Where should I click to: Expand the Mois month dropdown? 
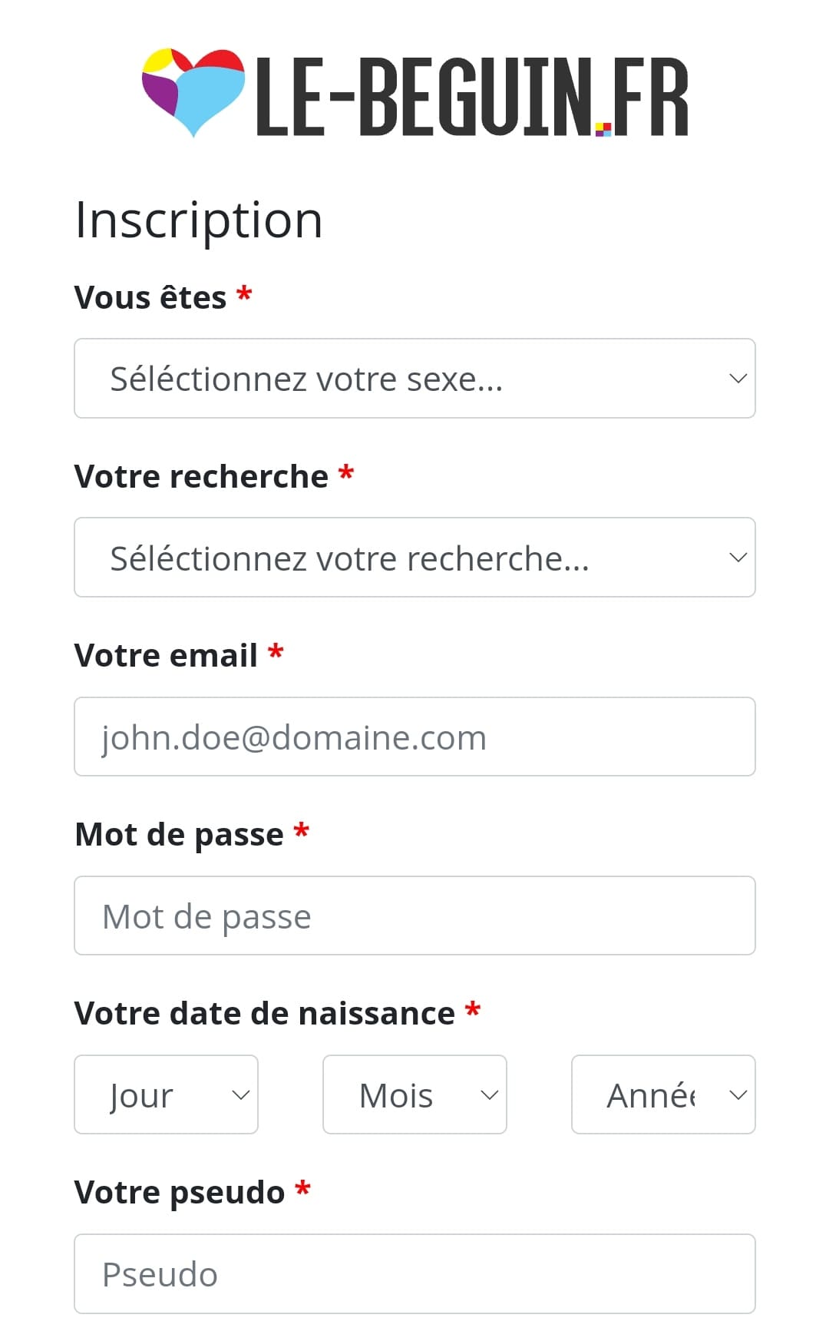414,1095
